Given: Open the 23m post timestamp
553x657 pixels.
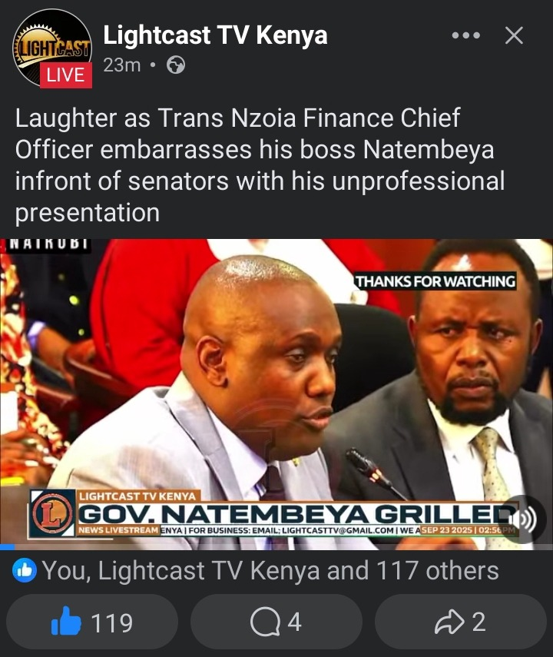Looking at the screenshot, I should [121, 65].
